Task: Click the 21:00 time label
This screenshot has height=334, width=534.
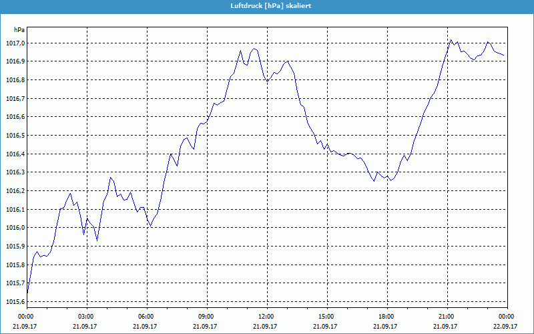Action: point(447,316)
